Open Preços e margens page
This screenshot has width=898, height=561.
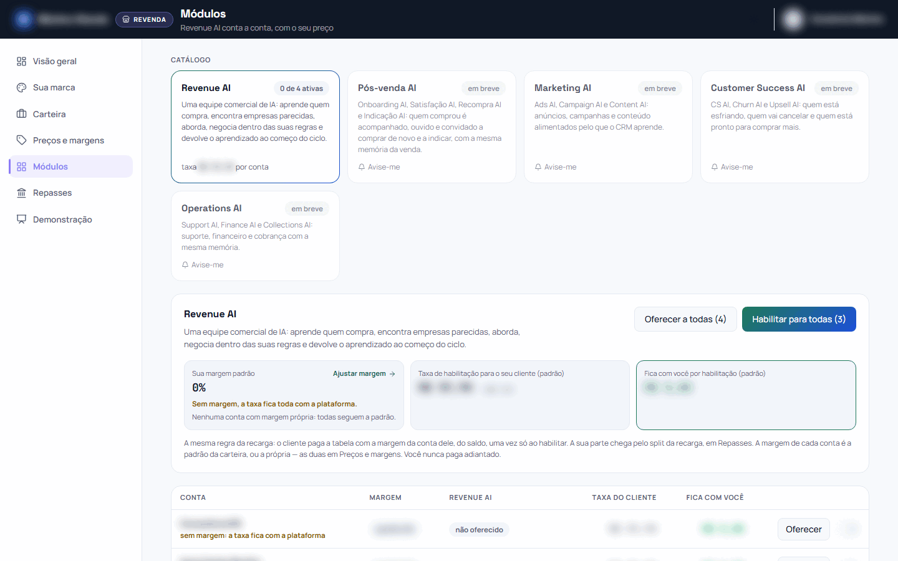(x=70, y=140)
